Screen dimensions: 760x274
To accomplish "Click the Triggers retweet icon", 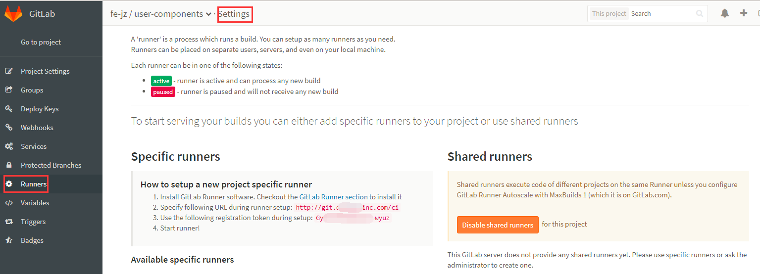I will coord(9,222).
